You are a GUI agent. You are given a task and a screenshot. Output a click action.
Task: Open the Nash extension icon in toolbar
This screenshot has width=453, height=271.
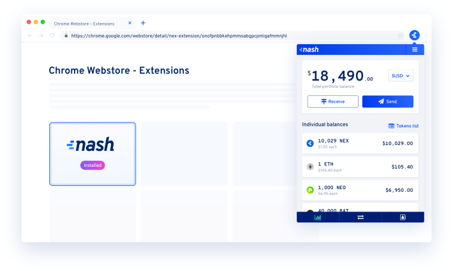[414, 35]
